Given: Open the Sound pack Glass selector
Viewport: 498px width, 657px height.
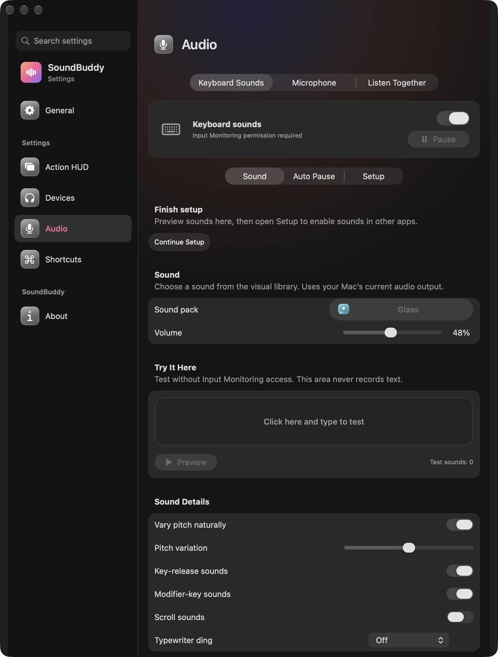Looking at the screenshot, I should click(401, 309).
